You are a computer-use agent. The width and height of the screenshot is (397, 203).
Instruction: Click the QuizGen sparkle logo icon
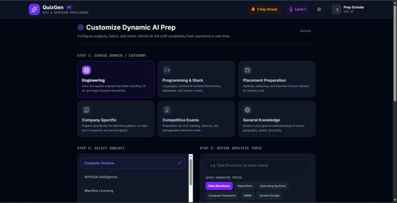tap(34, 9)
